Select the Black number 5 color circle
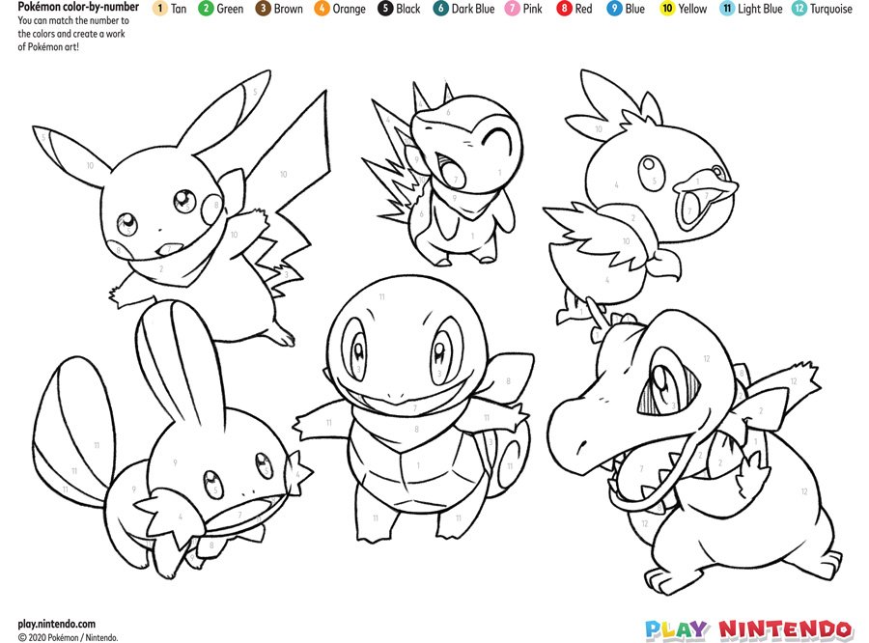 pyautogui.click(x=385, y=9)
